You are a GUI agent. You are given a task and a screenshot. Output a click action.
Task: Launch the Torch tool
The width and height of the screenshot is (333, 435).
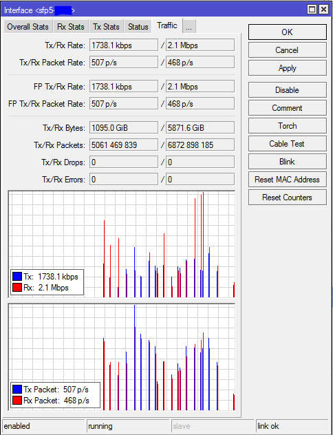click(288, 126)
